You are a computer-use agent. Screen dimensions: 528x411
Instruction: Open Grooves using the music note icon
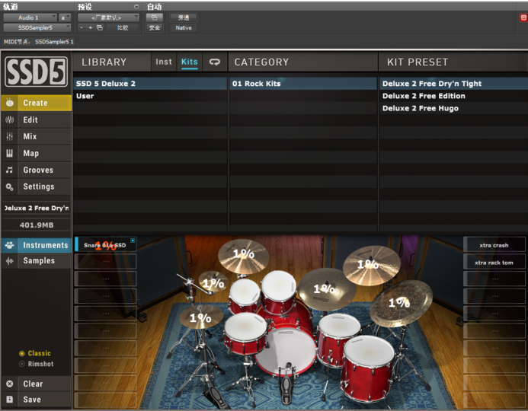click(10, 170)
